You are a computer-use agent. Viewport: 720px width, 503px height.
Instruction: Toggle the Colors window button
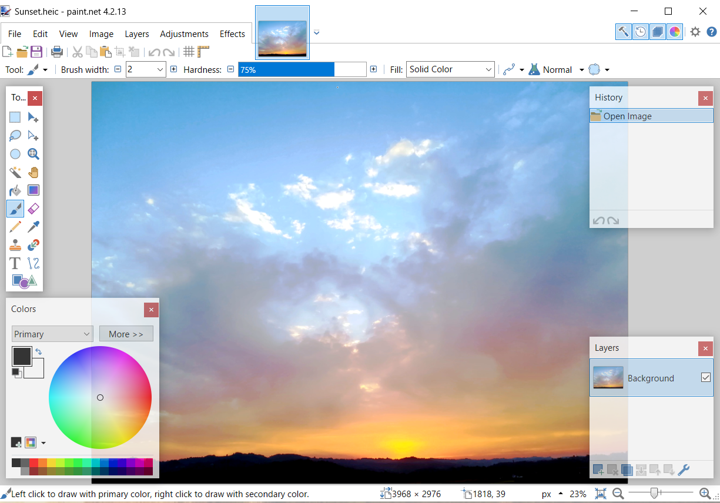675,32
